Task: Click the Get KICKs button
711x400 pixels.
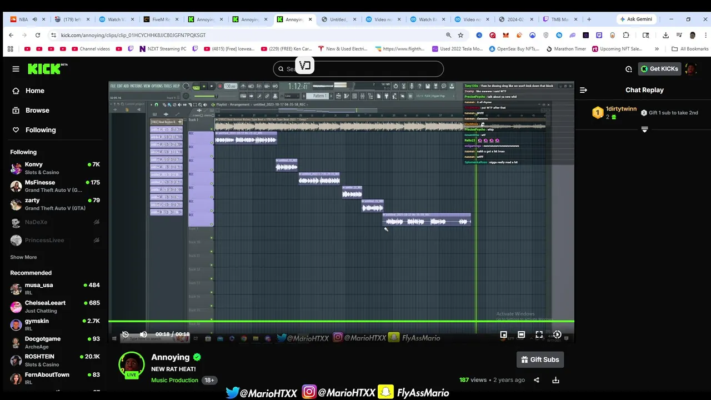Action: [659, 69]
